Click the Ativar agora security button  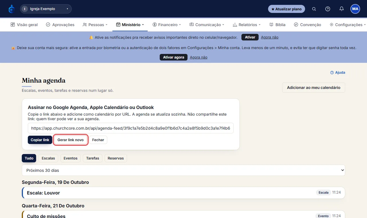(x=173, y=57)
